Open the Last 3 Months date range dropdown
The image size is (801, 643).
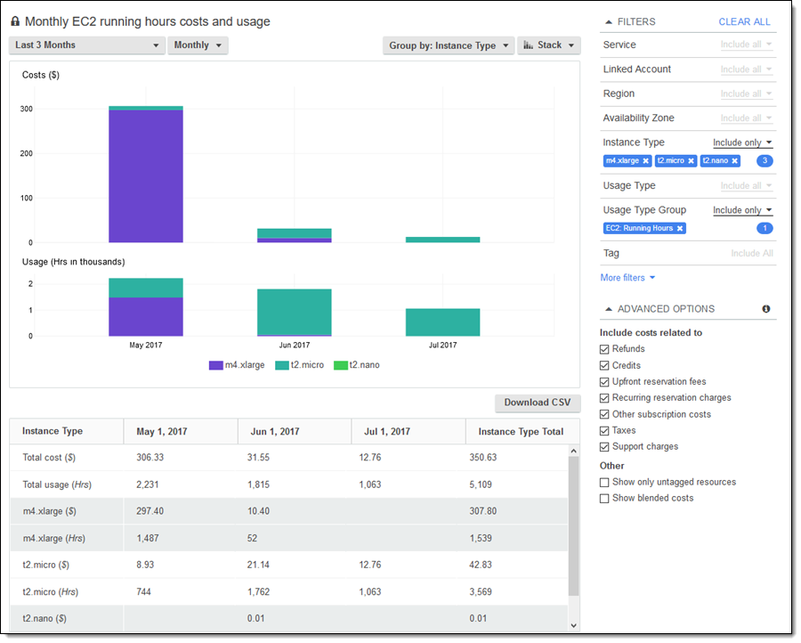(87, 45)
